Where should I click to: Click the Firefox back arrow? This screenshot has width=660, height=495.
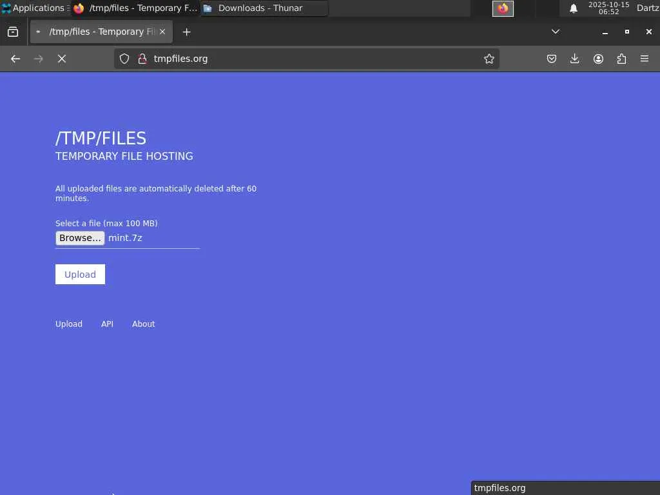click(15, 59)
